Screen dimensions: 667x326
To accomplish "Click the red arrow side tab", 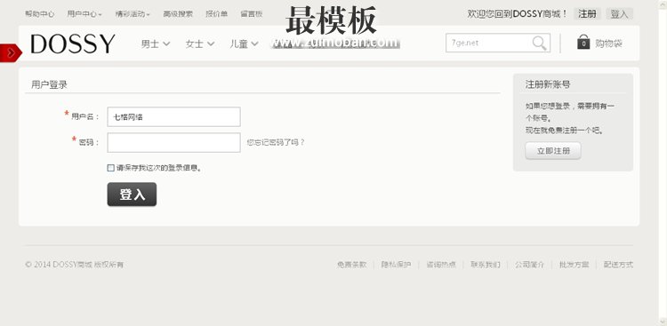I will pyautogui.click(x=11, y=52).
